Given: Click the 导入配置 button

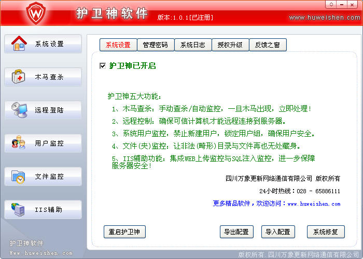Looking at the screenshot, I should pos(278,232).
